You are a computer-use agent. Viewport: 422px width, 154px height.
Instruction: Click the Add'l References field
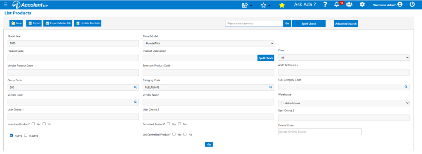pos(344,72)
